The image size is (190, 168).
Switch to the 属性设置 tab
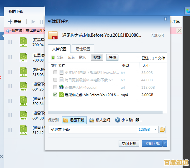tap(83, 49)
